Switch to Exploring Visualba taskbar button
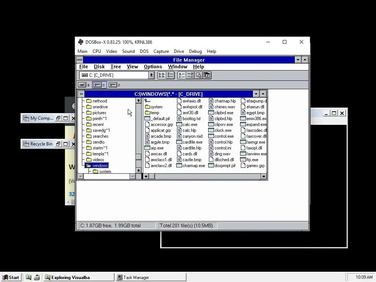The height and width of the screenshot is (282, 376). pos(79,278)
